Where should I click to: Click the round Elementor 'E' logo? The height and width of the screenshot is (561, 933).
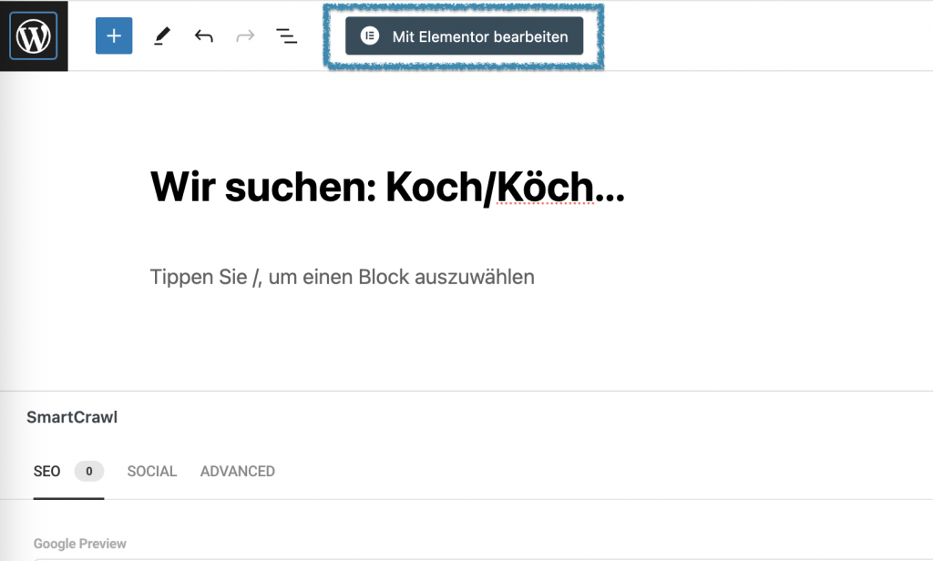(369, 36)
